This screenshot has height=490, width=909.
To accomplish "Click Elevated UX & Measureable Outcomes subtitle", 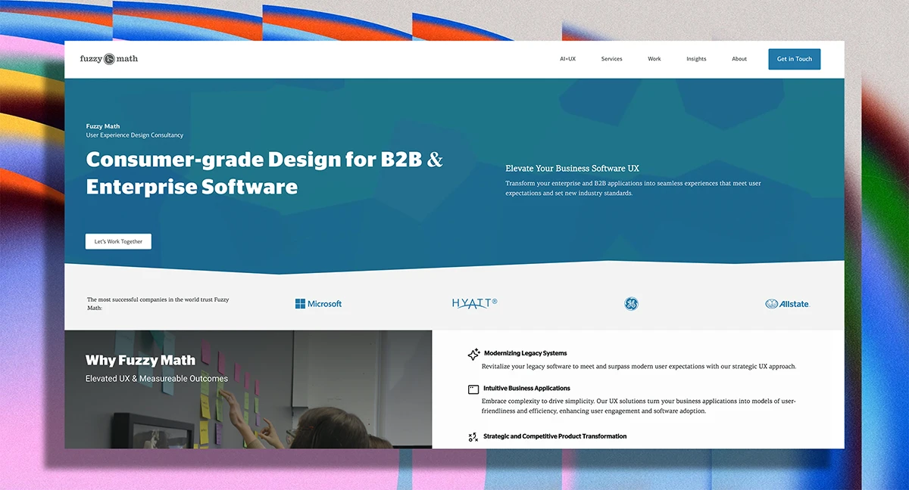I will [157, 379].
